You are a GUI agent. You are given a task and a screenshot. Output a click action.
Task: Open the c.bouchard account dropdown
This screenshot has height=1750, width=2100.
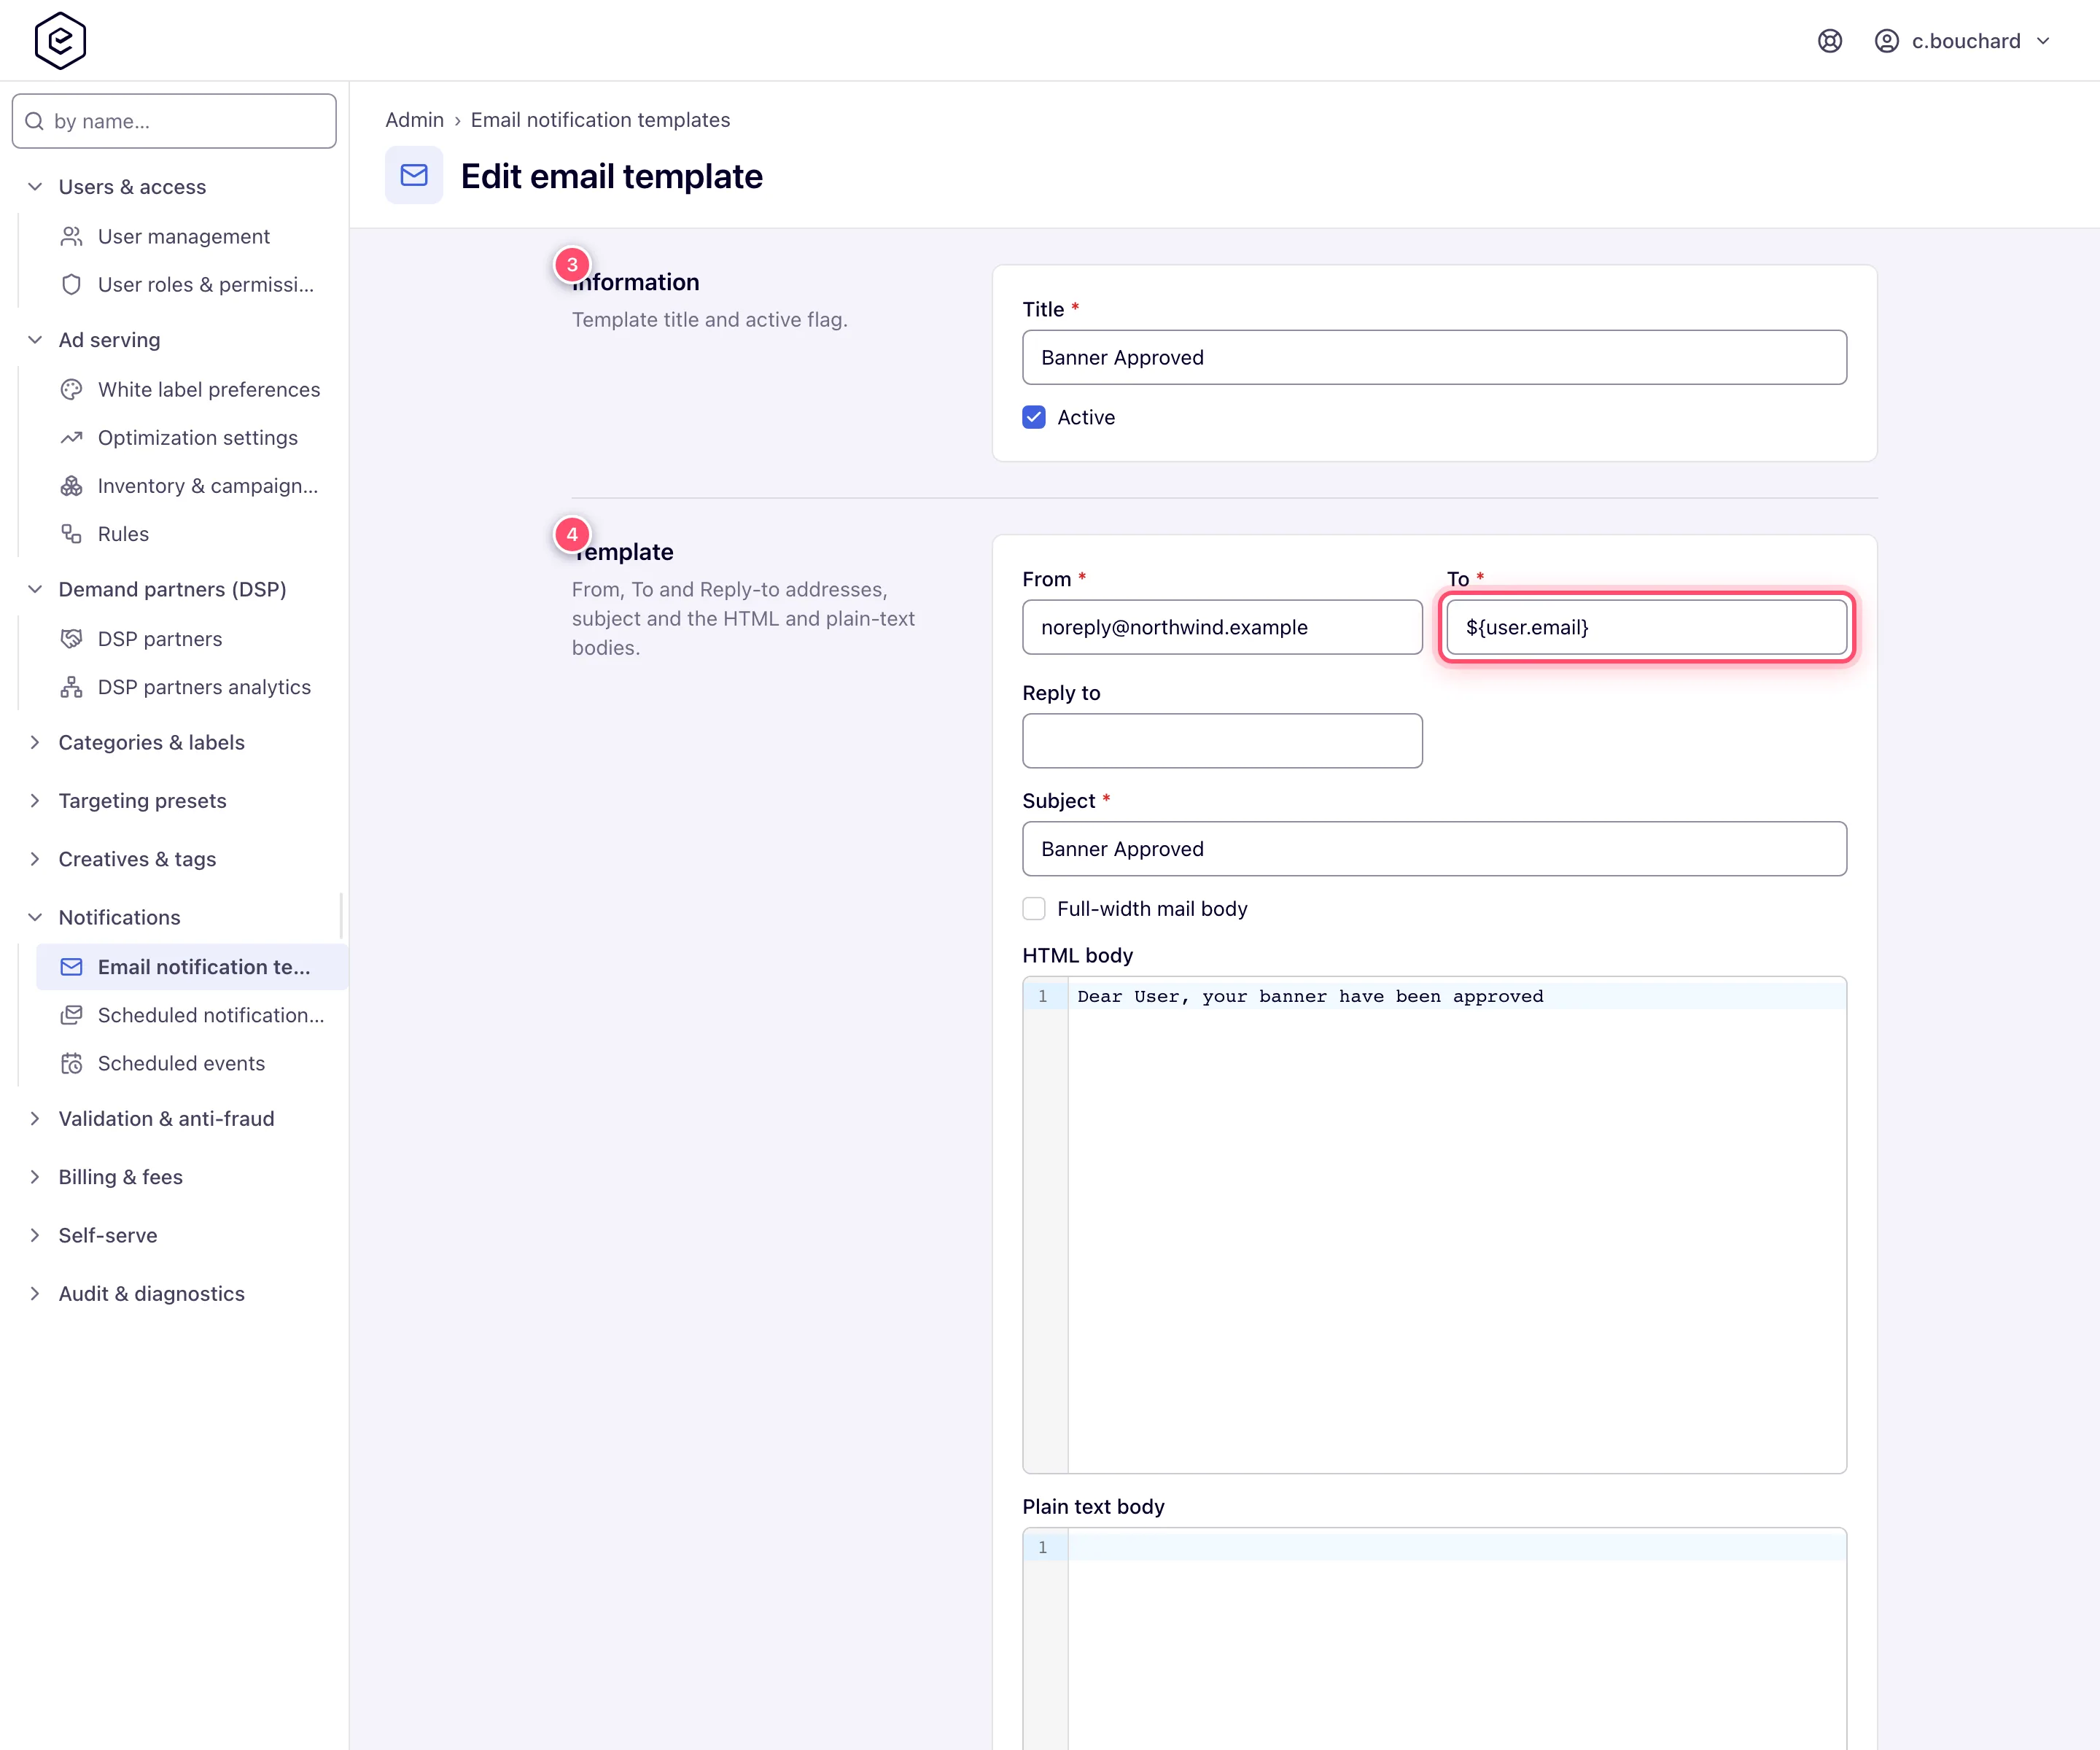click(x=1964, y=41)
